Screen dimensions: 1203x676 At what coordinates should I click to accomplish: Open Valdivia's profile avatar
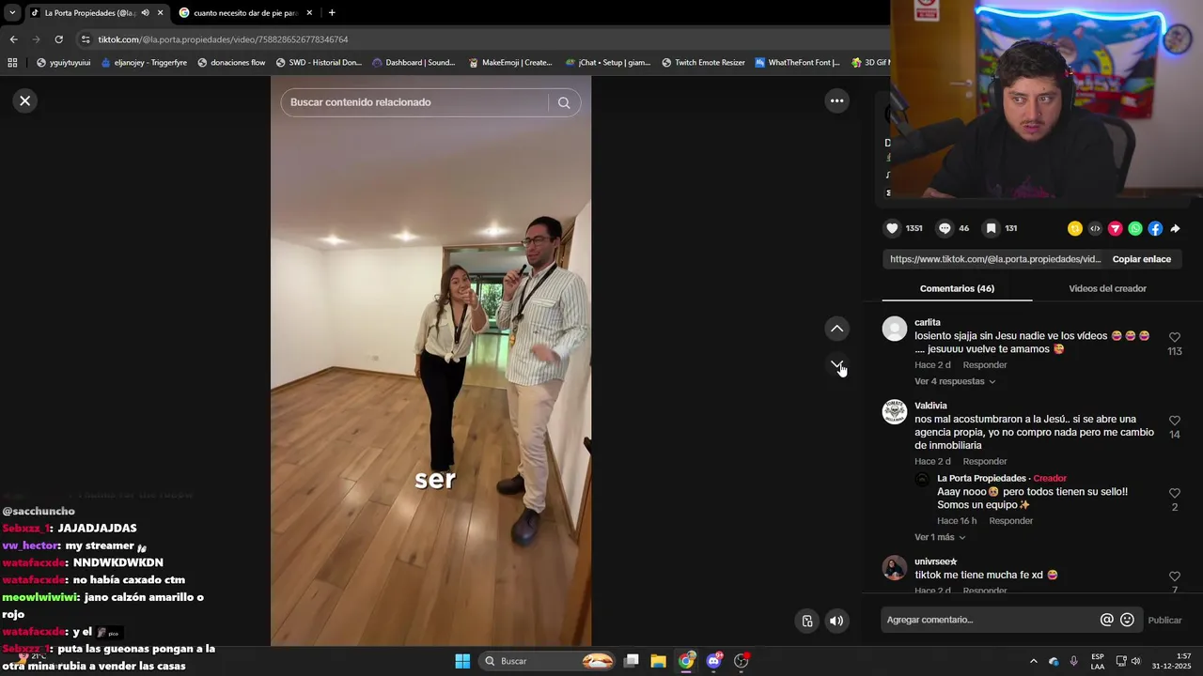click(x=895, y=411)
